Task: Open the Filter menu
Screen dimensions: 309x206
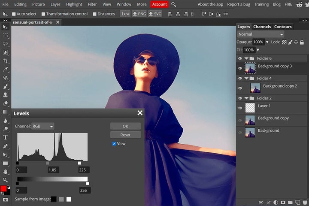Action: pyautogui.click(x=92, y=4)
